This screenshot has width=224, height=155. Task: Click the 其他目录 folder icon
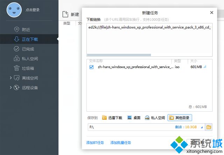point(171,118)
